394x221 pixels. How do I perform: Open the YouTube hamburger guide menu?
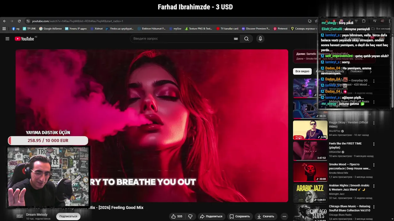pos(7,39)
